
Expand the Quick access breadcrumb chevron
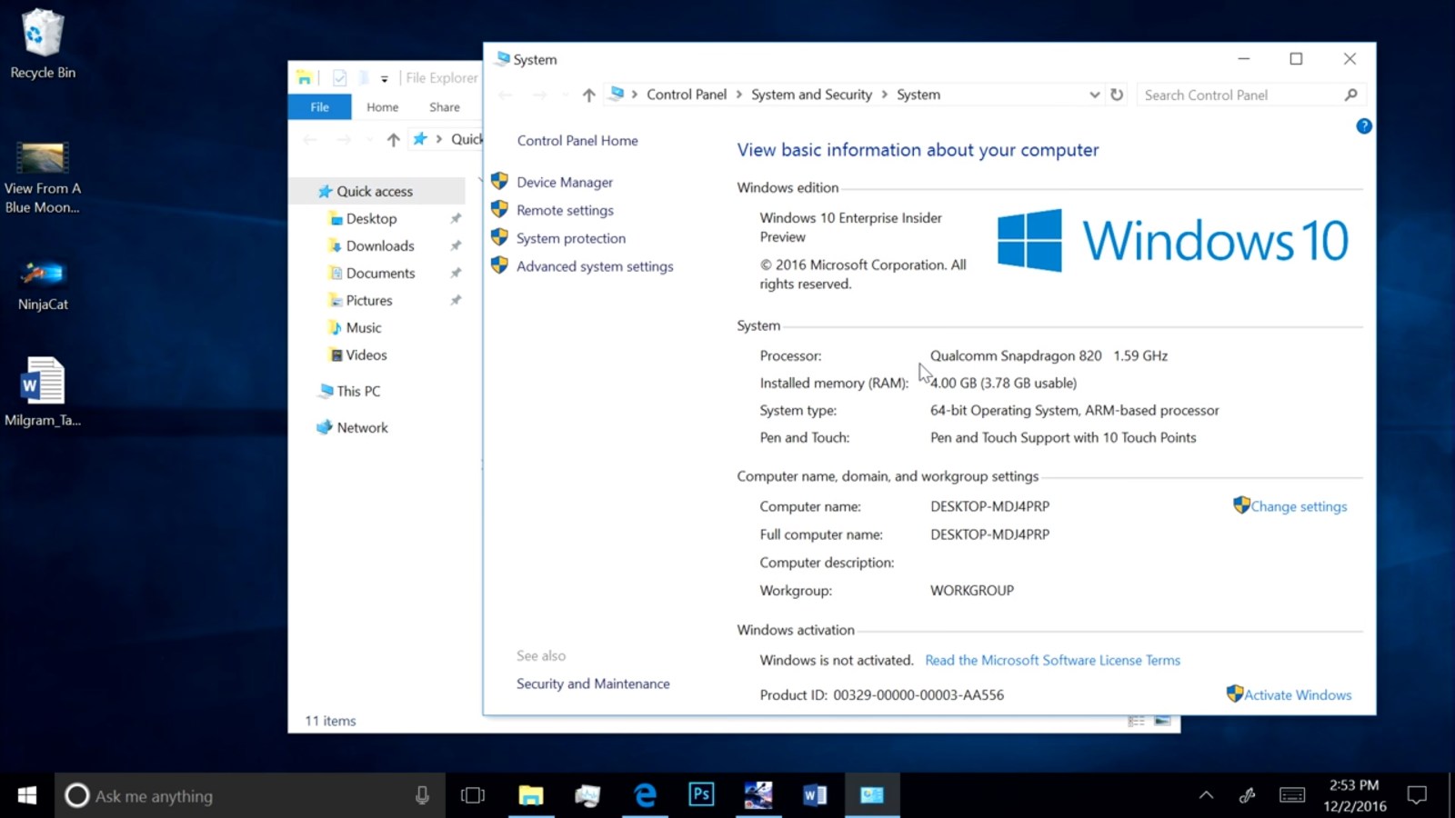point(439,139)
